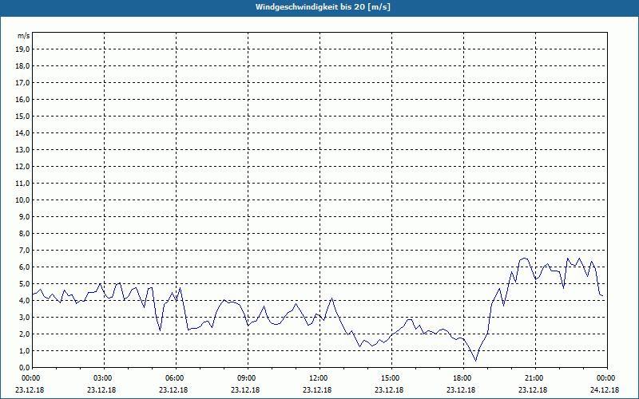This screenshot has width=639, height=399.
Task: Click the '24.12.18' date label
Action: (x=605, y=389)
